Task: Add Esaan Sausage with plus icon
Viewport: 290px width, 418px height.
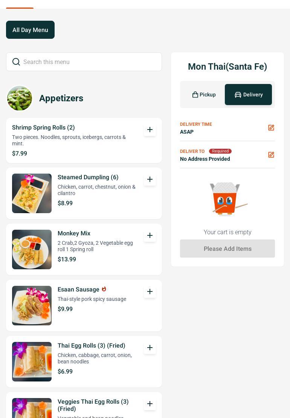Action: [150, 291]
